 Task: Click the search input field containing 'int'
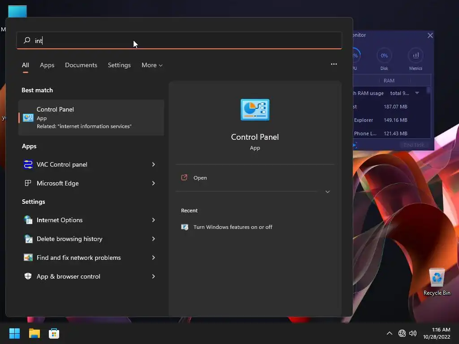(179, 40)
